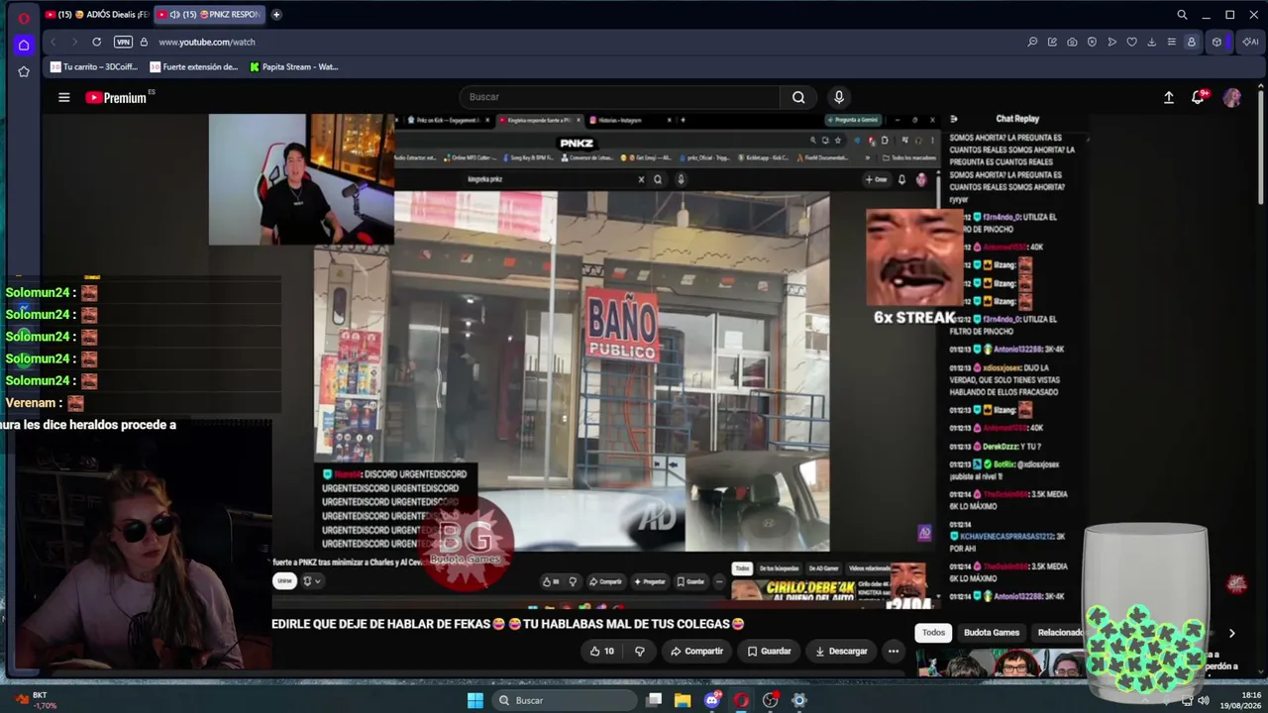Open the Opera menu logo
Viewport: 1268px width, 713px height.
[x=24, y=17]
